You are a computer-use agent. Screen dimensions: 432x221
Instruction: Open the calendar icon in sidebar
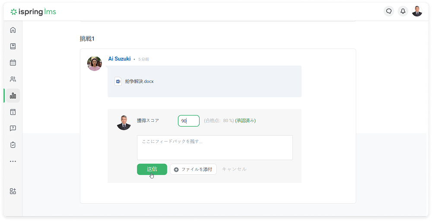coord(13,63)
